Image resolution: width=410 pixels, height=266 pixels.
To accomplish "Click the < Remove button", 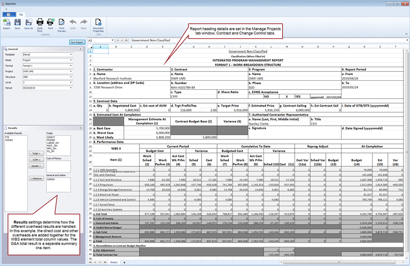I will tap(36, 178).
